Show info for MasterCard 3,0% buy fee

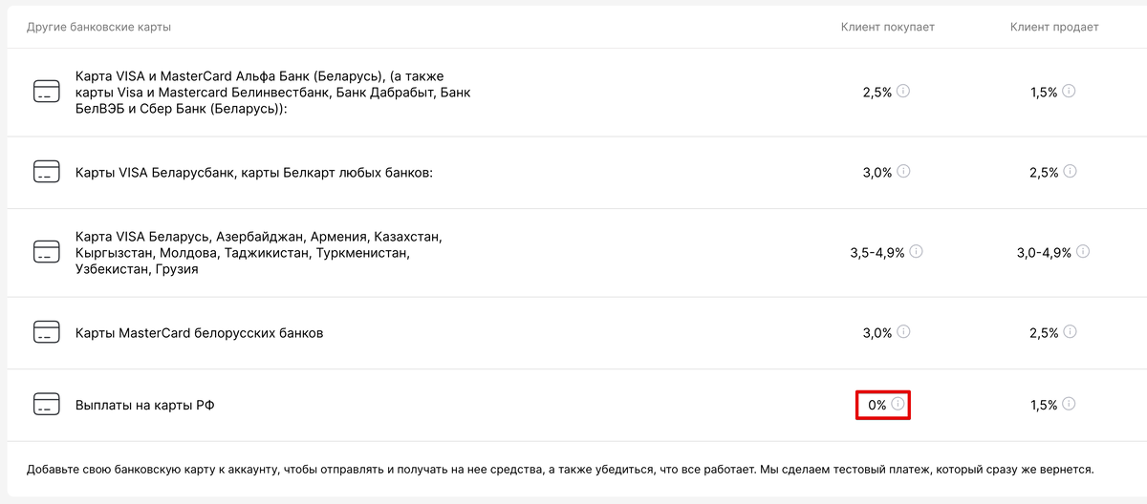(903, 332)
